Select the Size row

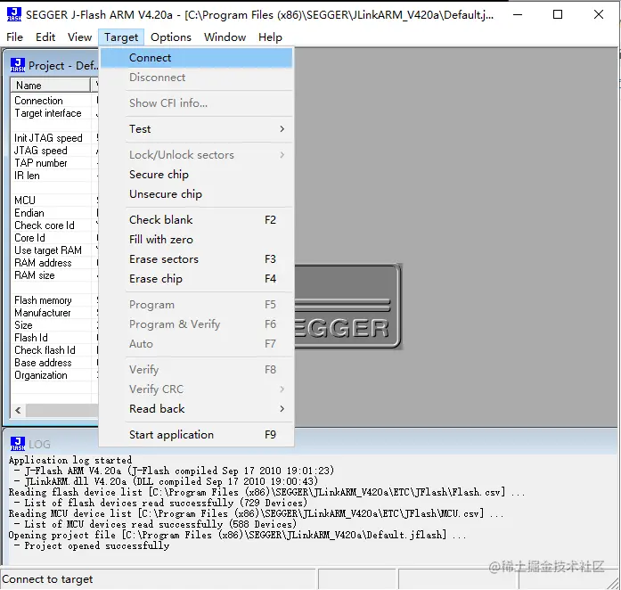coord(54,325)
